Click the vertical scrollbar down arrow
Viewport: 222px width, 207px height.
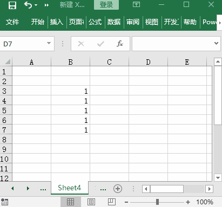coord(218,178)
